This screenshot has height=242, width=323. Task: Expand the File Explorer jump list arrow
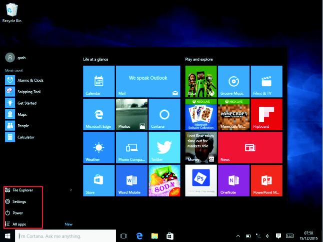click(x=71, y=190)
